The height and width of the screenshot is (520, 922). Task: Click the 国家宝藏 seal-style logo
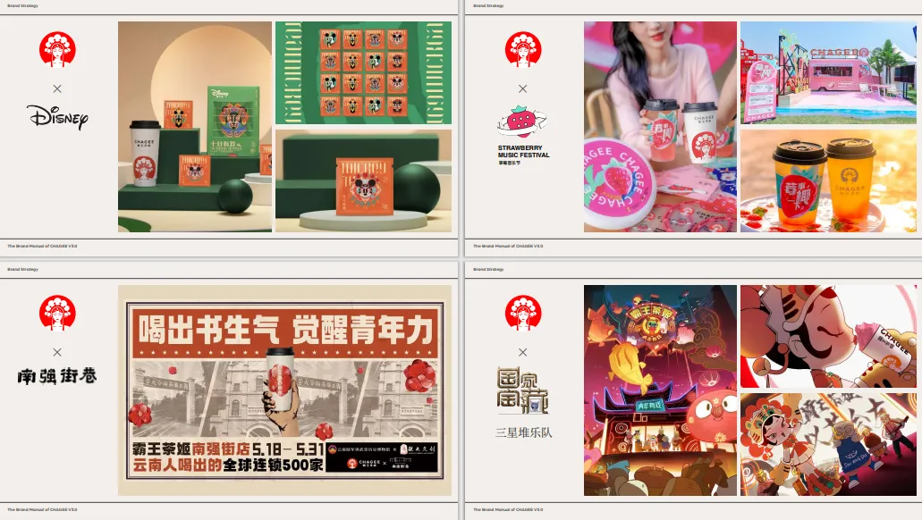click(x=522, y=390)
